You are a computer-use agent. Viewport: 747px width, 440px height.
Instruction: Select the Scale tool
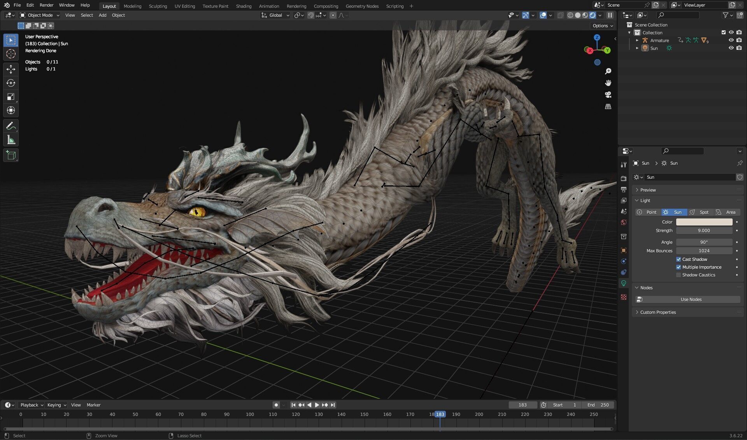[x=11, y=97]
